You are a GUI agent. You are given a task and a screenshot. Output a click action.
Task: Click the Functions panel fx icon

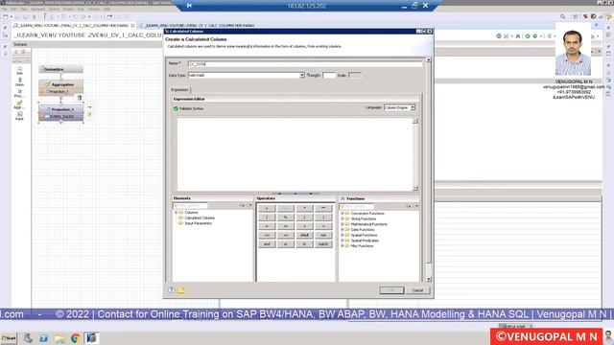coord(342,198)
